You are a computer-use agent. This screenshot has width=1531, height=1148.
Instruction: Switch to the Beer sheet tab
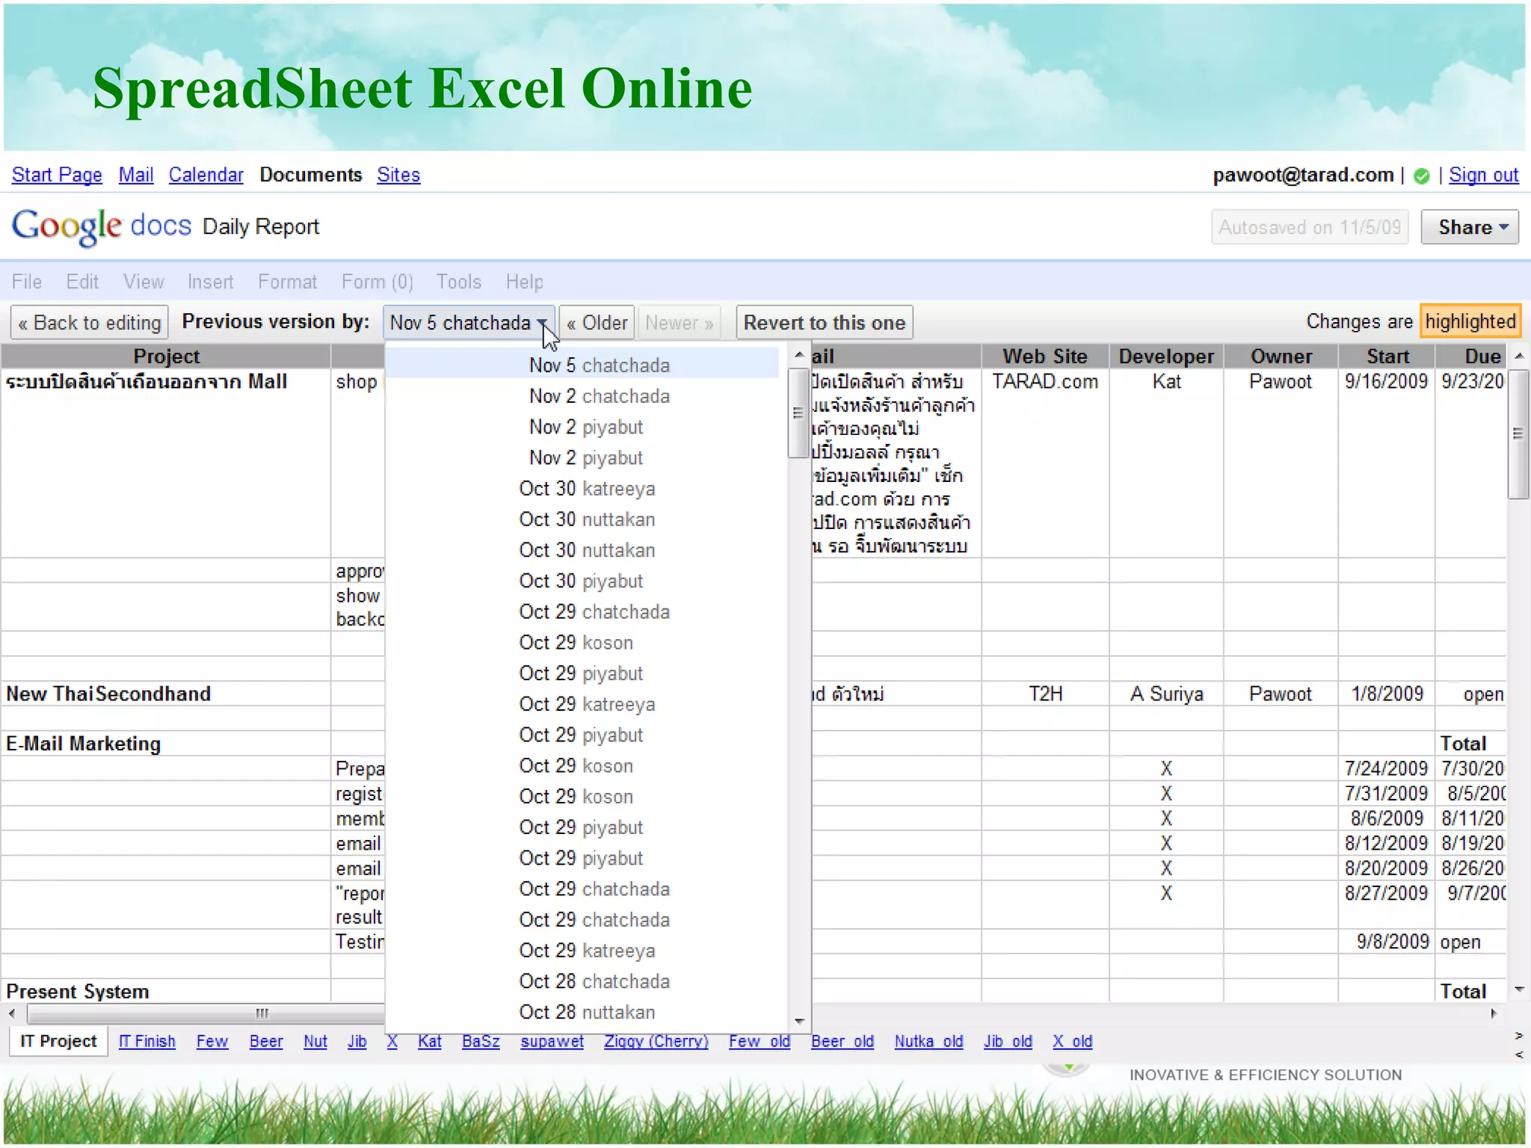(266, 1041)
